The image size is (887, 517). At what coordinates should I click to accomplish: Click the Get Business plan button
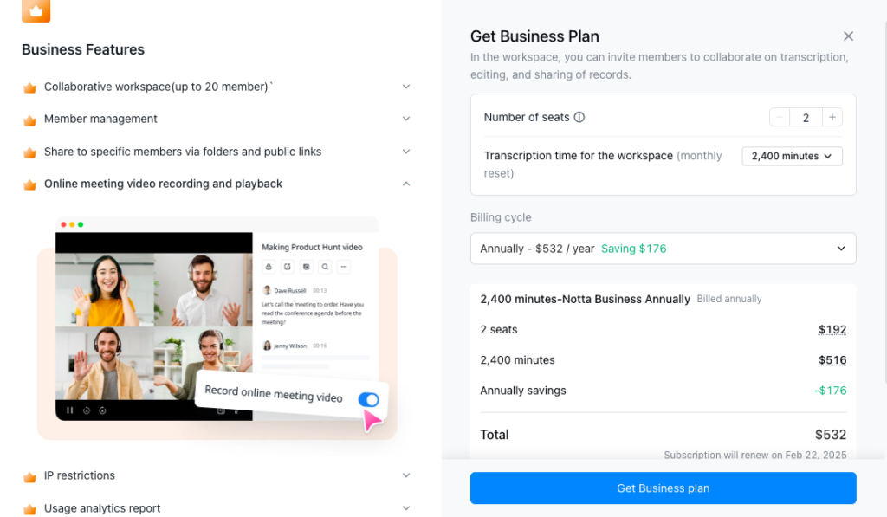[663, 488]
